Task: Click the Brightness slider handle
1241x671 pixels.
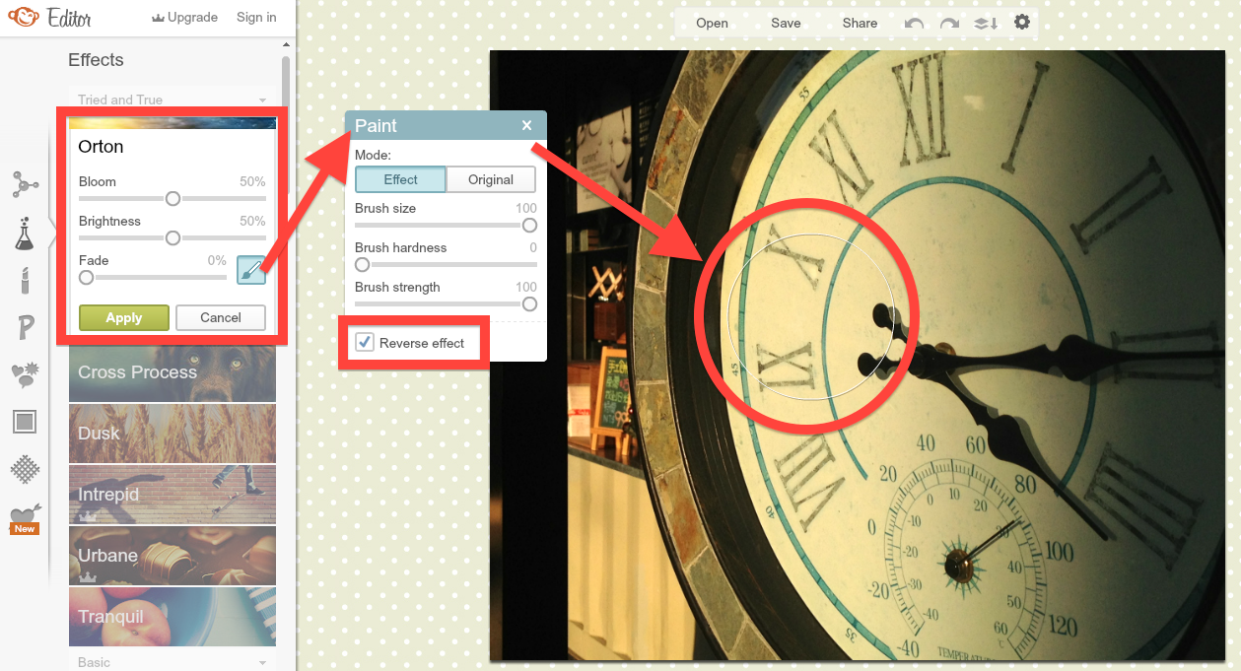Action: 172,237
